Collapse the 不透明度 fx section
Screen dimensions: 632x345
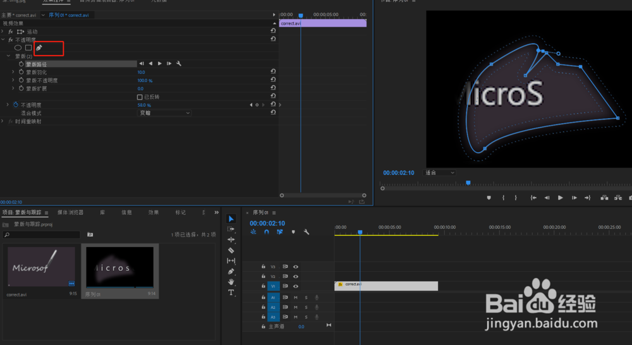[3, 40]
